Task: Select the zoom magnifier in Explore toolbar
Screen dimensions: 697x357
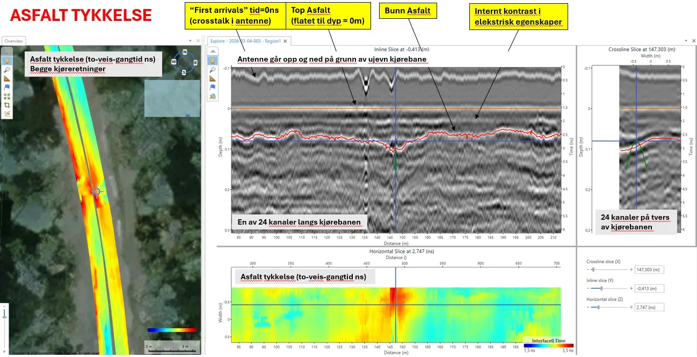Action: click(x=213, y=70)
